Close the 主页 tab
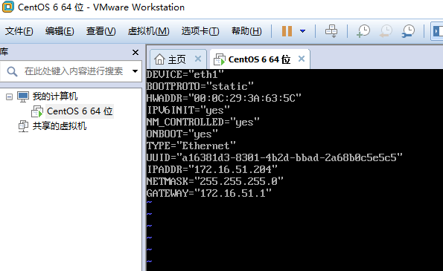Screen dimensions: 443x271 (x=198, y=59)
